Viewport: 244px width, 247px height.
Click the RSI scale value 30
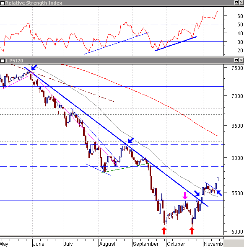coord(240,42)
